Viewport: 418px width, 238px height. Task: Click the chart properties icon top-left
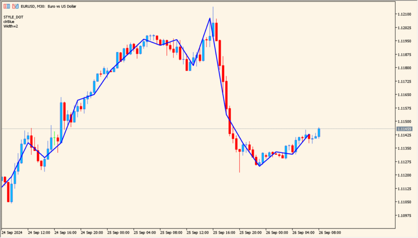tap(7, 7)
